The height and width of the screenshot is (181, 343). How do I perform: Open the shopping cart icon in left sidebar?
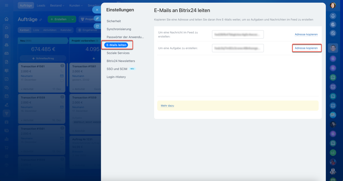[7, 148]
